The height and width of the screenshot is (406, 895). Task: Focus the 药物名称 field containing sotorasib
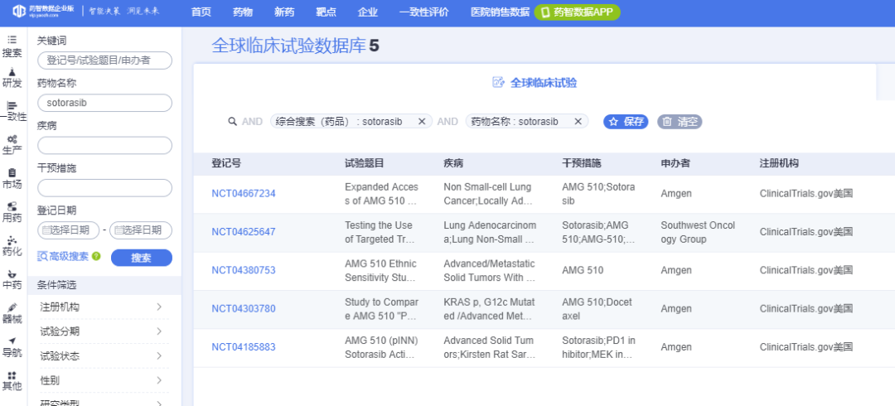tap(104, 103)
